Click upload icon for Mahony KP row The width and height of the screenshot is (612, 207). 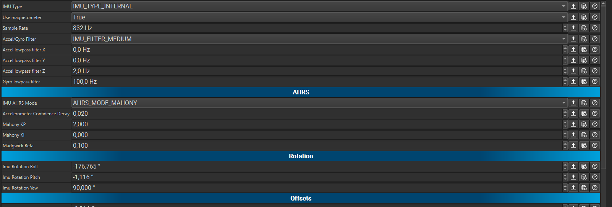[573, 124]
